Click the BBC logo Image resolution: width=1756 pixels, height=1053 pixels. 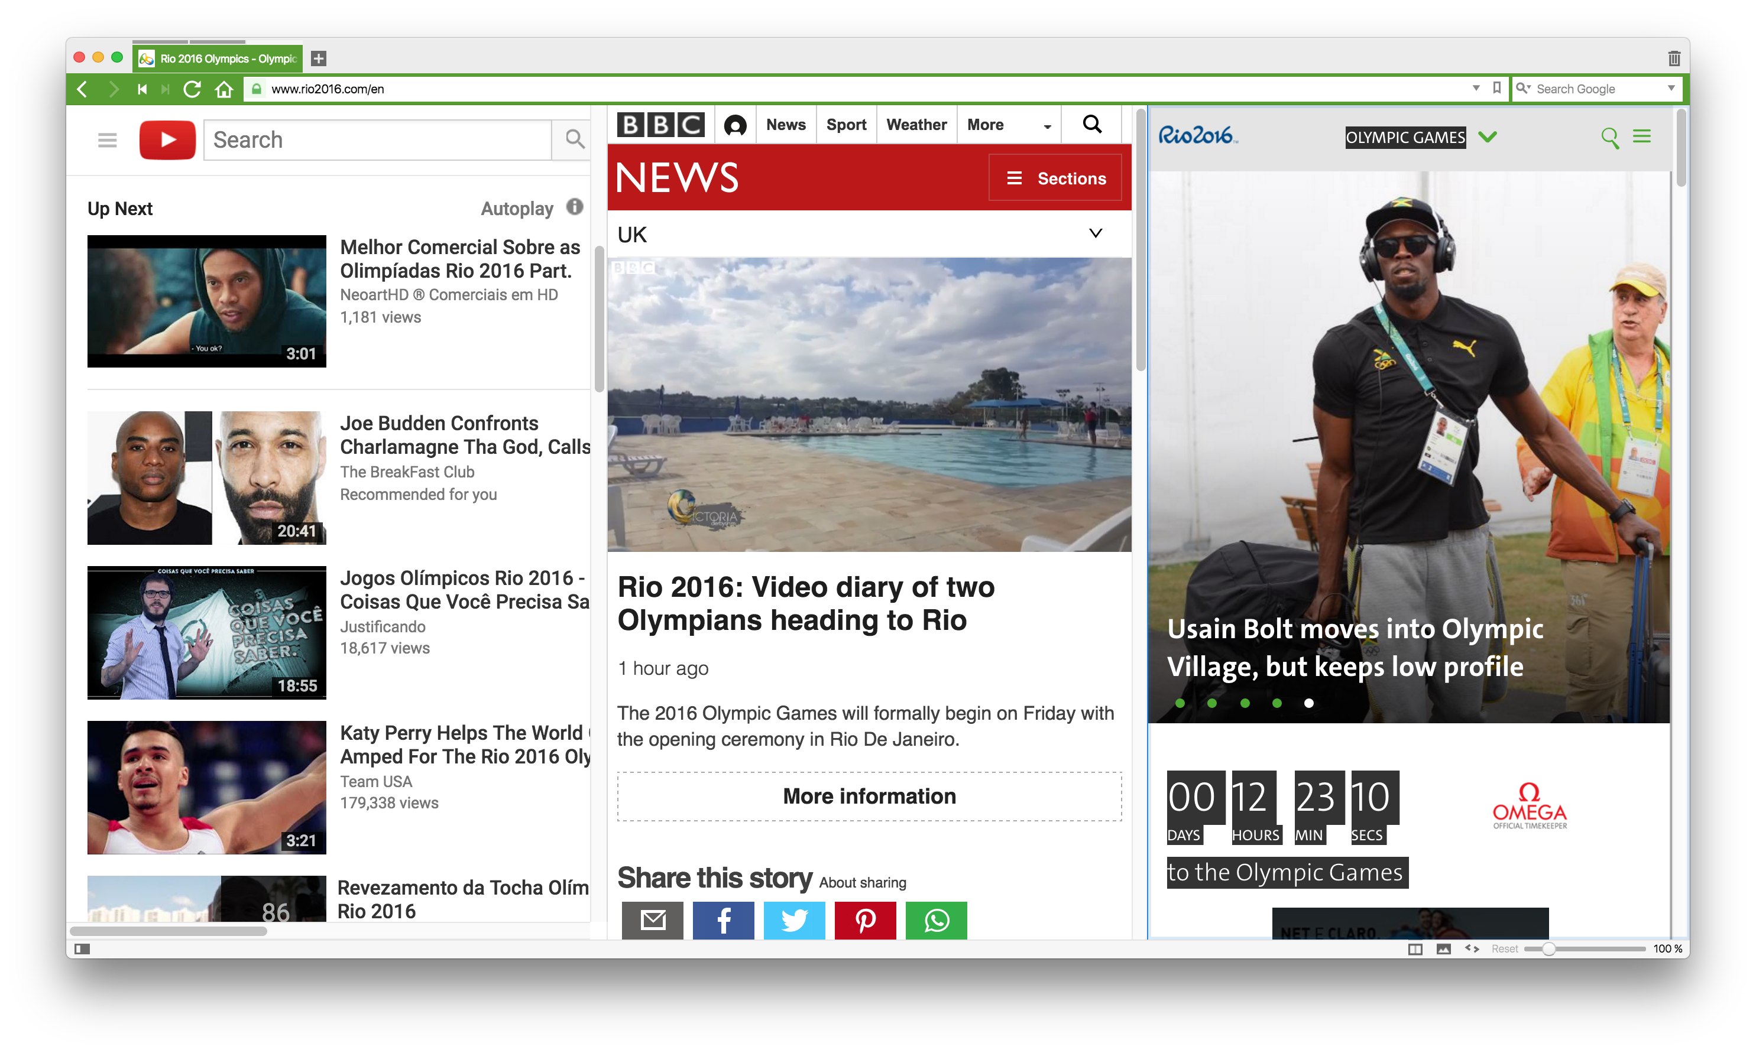click(x=661, y=125)
